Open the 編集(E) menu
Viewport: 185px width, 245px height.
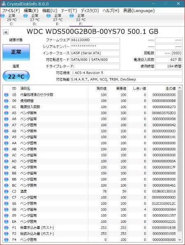click(31, 11)
